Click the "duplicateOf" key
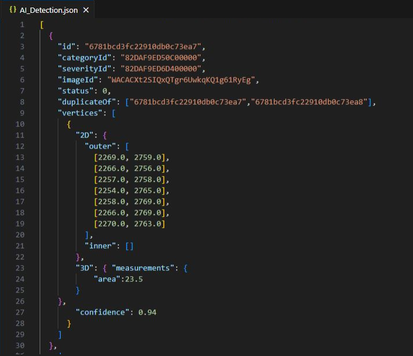The height and width of the screenshot is (356, 413). click(x=87, y=102)
